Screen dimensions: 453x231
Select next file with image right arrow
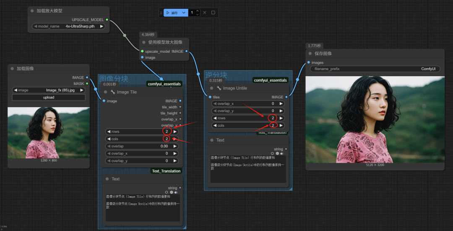(82, 90)
